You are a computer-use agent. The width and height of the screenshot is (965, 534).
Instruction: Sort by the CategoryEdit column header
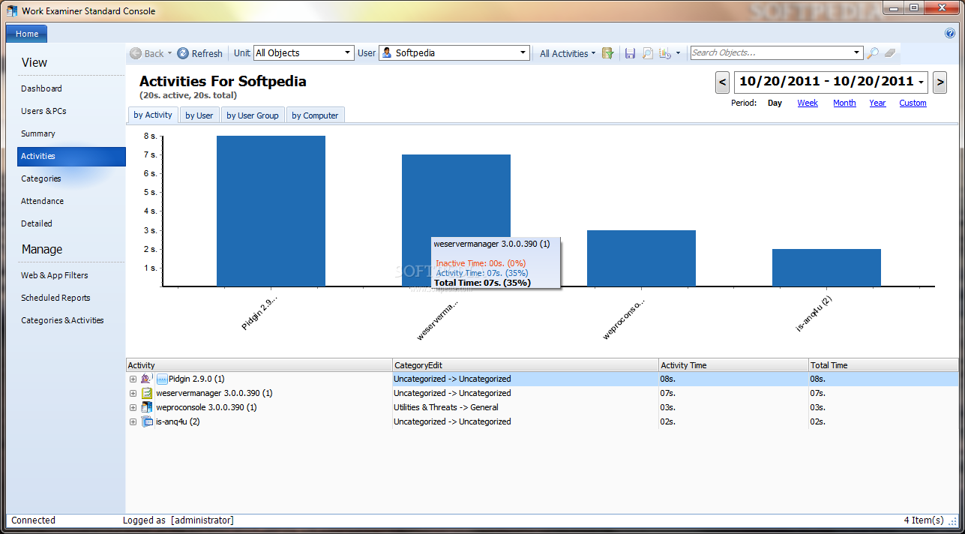tap(526, 365)
